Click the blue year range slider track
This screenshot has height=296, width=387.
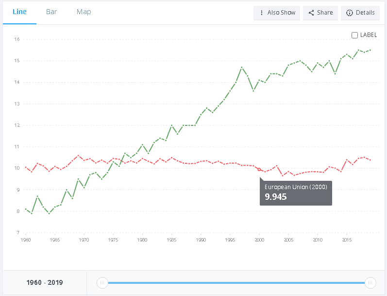tap(236, 283)
